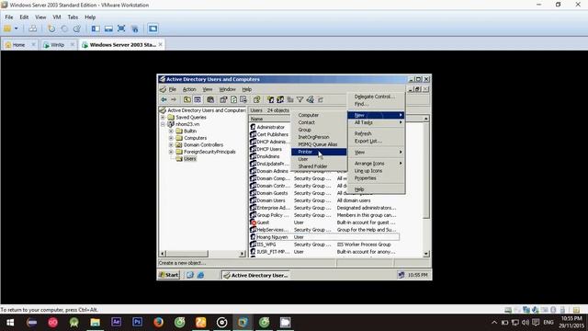Click the Up one level folder icon

(187, 99)
